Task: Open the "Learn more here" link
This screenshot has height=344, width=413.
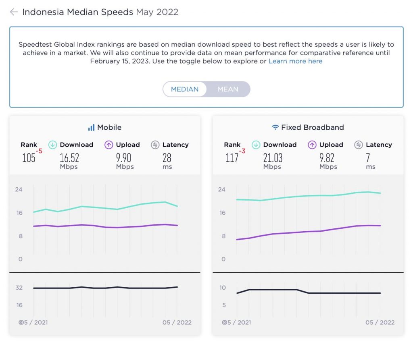Action: (296, 61)
